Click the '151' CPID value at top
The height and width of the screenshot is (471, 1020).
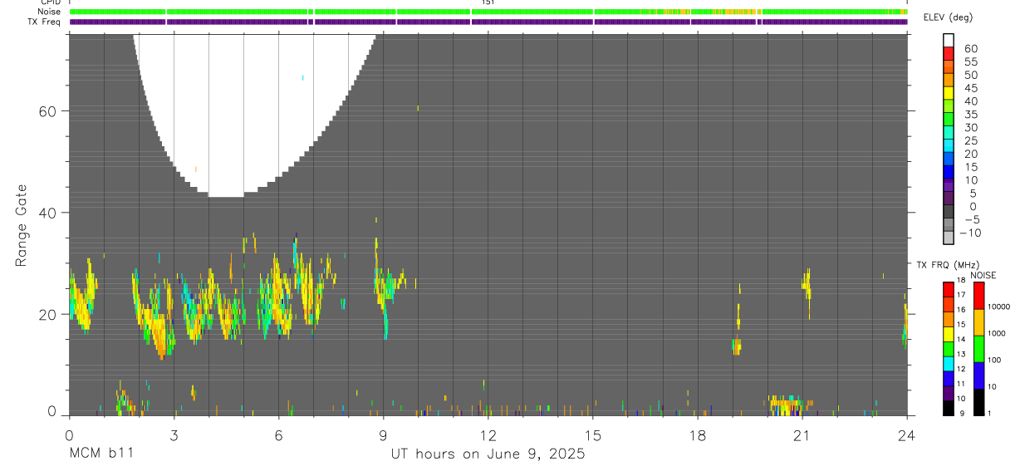click(488, 2)
